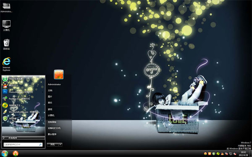
Task: Open 文档 in the Start menu
Action: 50,90
